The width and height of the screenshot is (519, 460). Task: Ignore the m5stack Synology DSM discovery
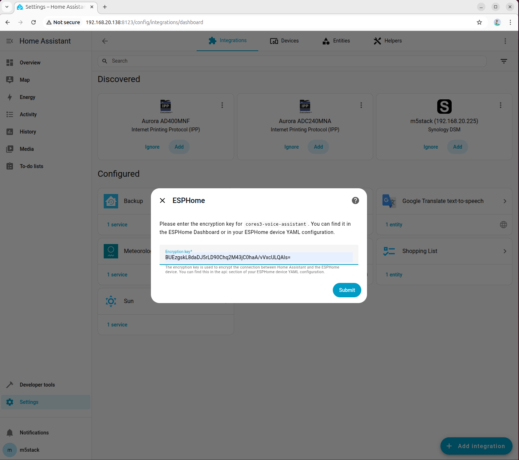click(431, 147)
